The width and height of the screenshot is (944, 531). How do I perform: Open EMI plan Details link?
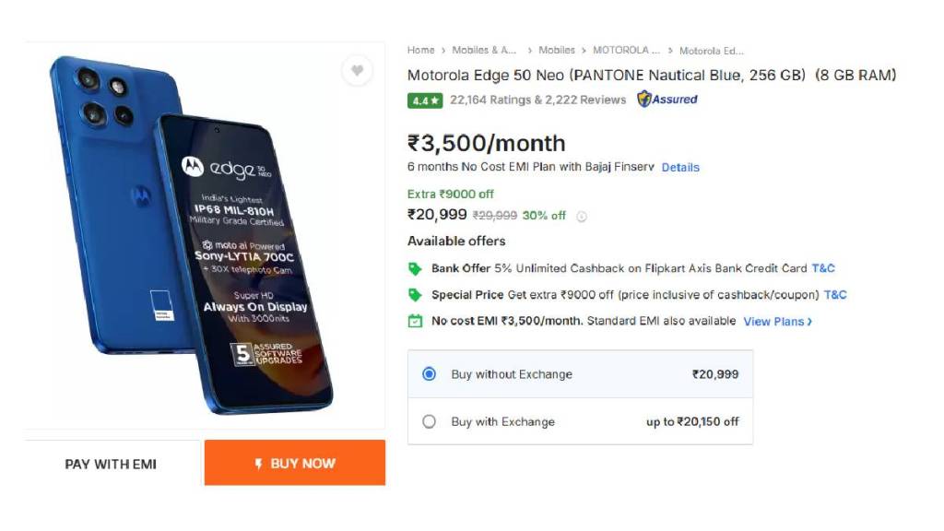pyautogui.click(x=680, y=168)
